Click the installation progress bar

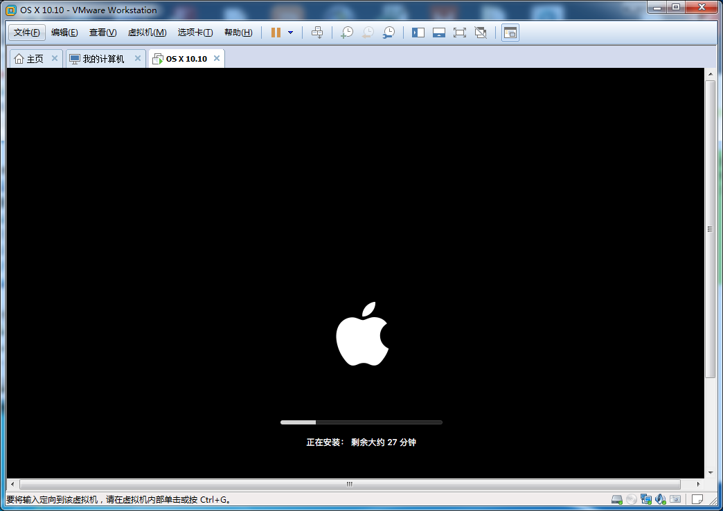[361, 422]
